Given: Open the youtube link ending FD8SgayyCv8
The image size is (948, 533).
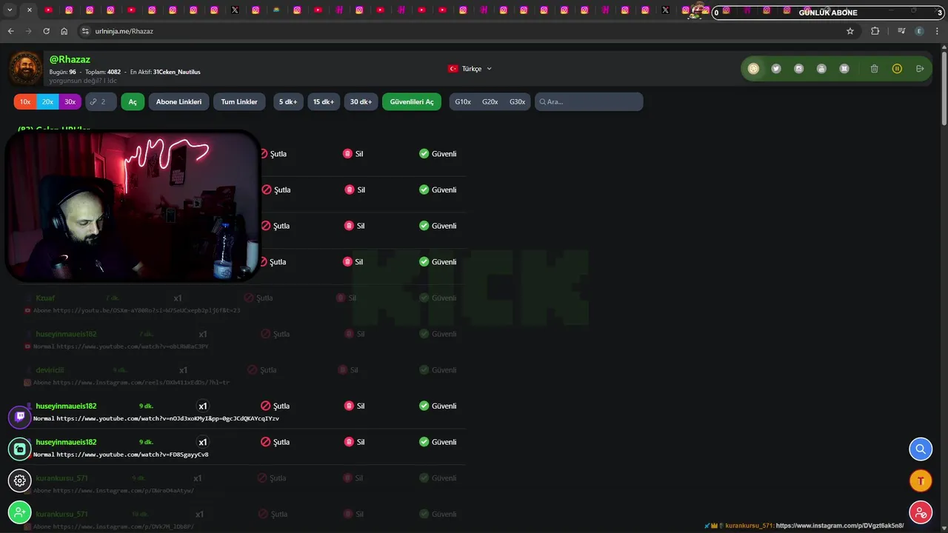Looking at the screenshot, I should coord(133,455).
